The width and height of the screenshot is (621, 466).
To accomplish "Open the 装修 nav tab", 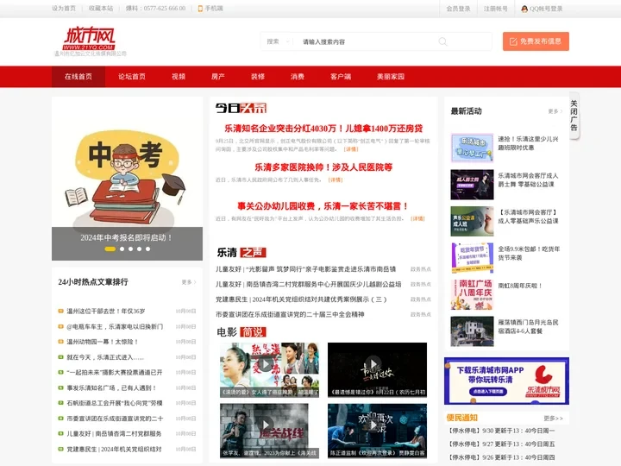I will pos(258,77).
